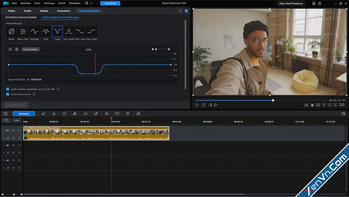Select the Montage speed preset
This screenshot has height=197, width=349.
34,32
